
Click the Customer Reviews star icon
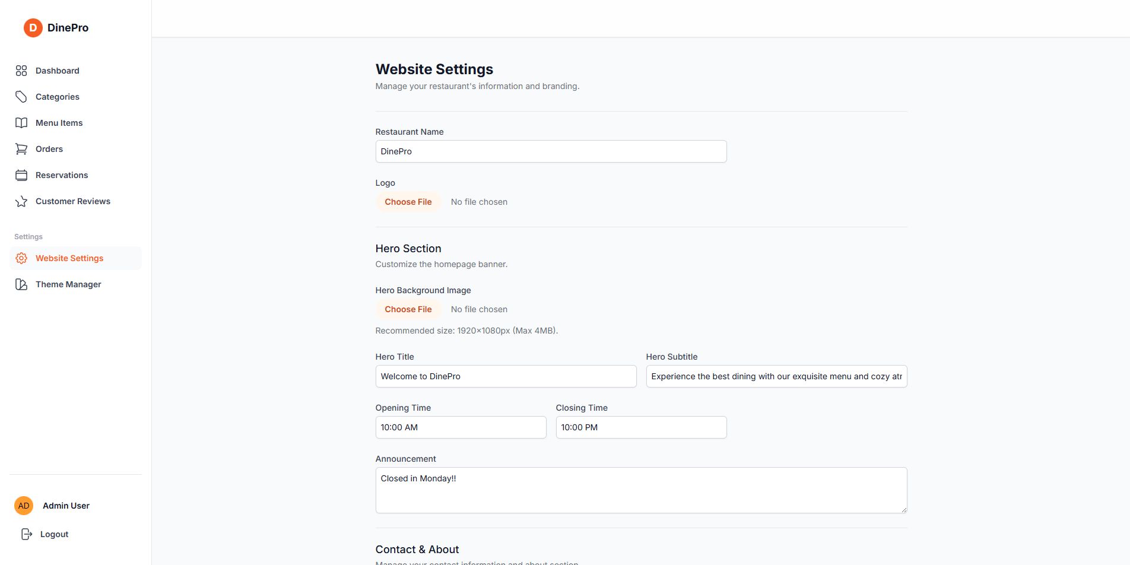[x=21, y=201]
